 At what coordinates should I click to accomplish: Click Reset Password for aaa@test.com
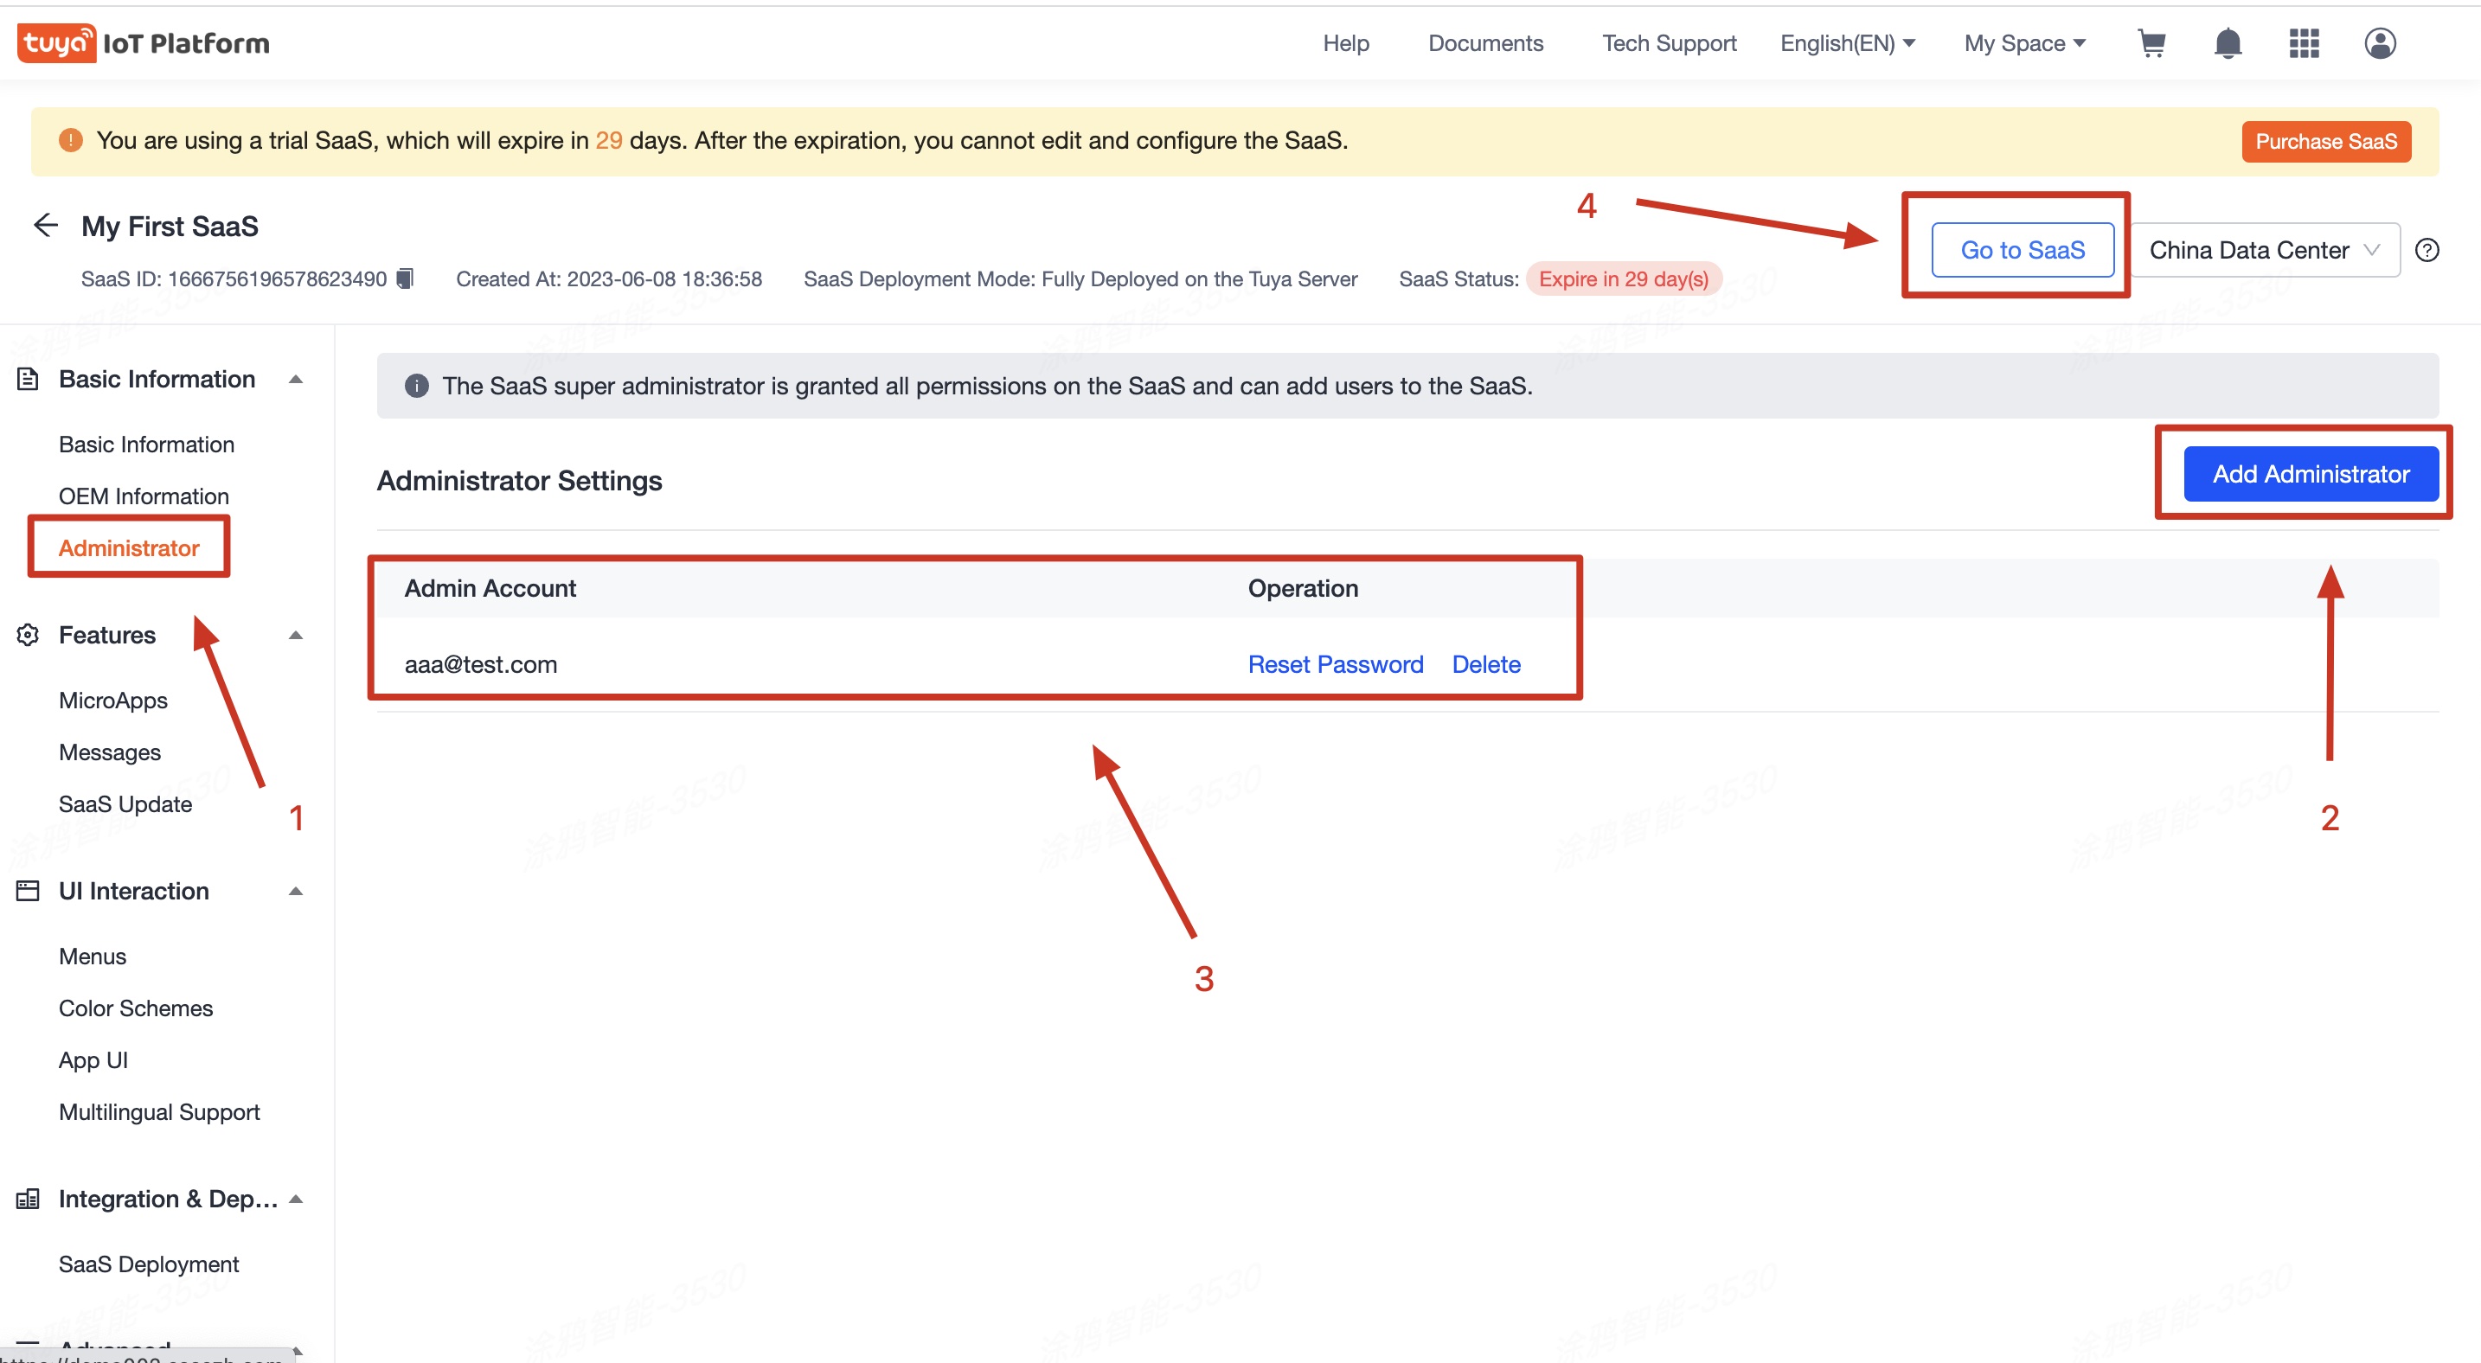tap(1335, 665)
